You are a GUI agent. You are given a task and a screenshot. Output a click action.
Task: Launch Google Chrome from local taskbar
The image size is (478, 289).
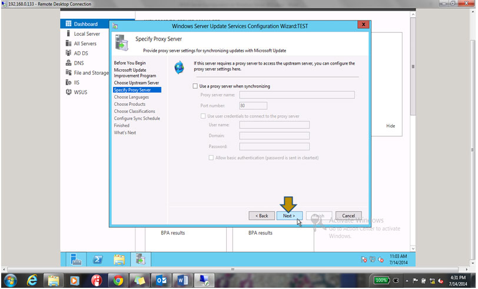(x=118, y=280)
